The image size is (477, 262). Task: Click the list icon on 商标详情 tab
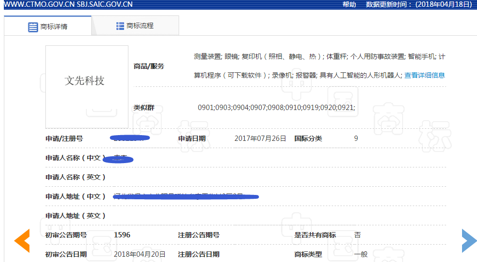[33, 27]
